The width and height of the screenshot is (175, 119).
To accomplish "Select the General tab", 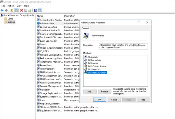I will pyautogui.click(x=85, y=28).
